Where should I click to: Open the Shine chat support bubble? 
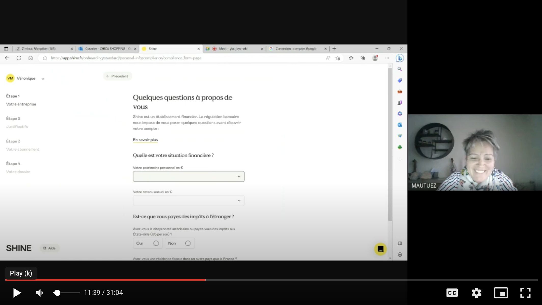tap(381, 249)
